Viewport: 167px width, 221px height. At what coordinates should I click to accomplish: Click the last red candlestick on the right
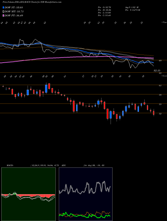[154, 113]
